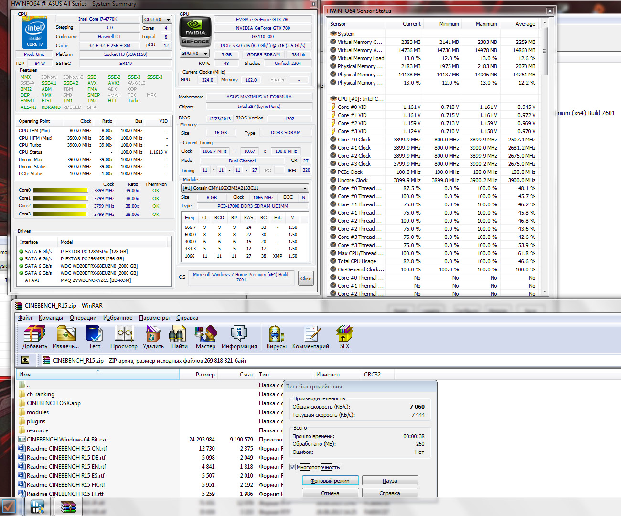Screen dimensions: 621x516
Task: Open the Операции menu
Action: coord(83,318)
